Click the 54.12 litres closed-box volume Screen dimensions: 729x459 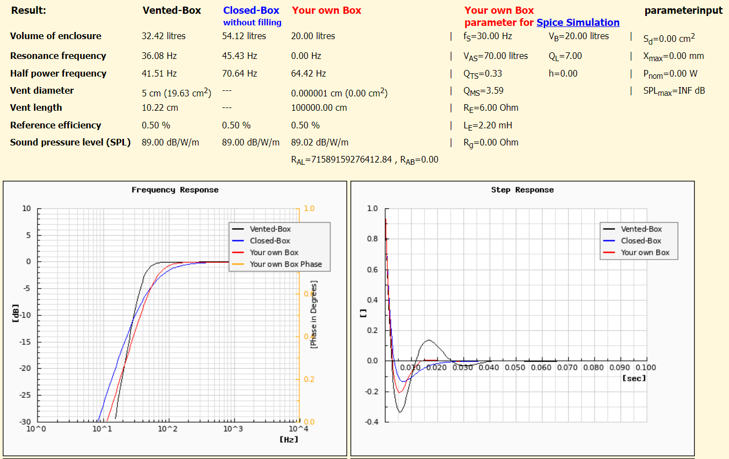pyautogui.click(x=244, y=36)
